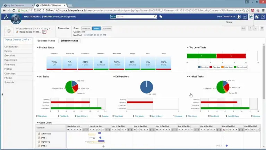Click the browser Back arrow

(4, 10)
